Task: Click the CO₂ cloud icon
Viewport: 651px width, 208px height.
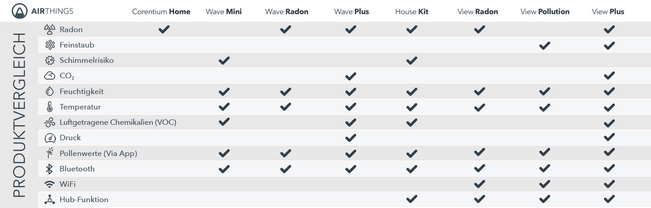Action: coord(49,76)
